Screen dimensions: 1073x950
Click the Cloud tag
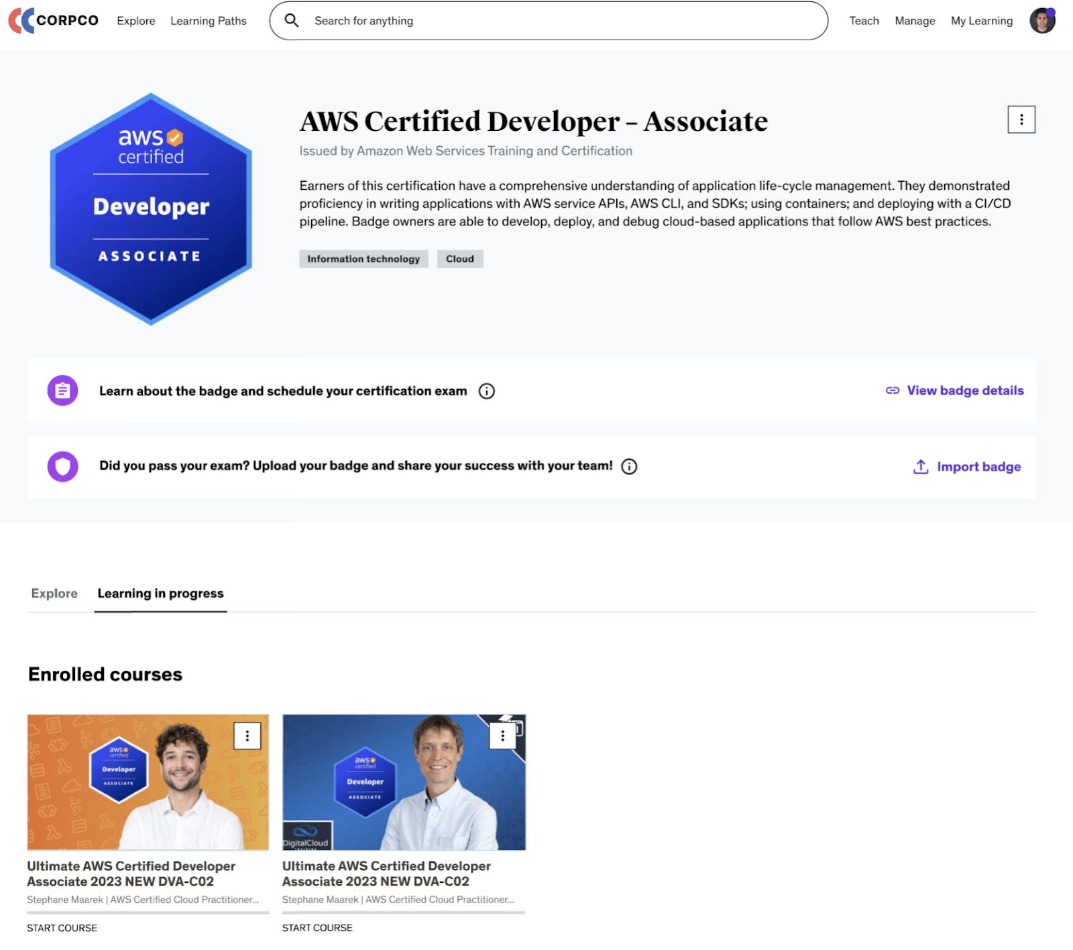click(460, 258)
